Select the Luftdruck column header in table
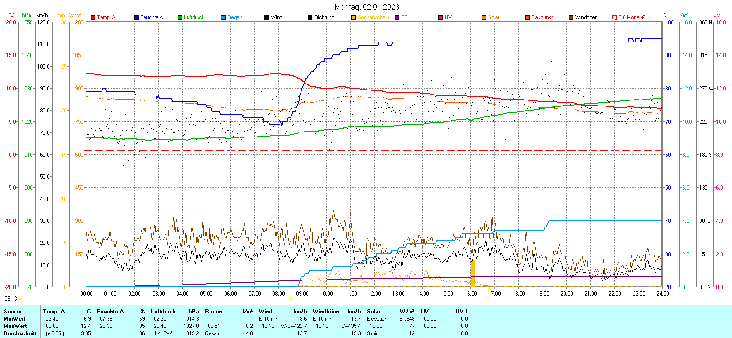This screenshot has height=338, width=732. tap(163, 312)
